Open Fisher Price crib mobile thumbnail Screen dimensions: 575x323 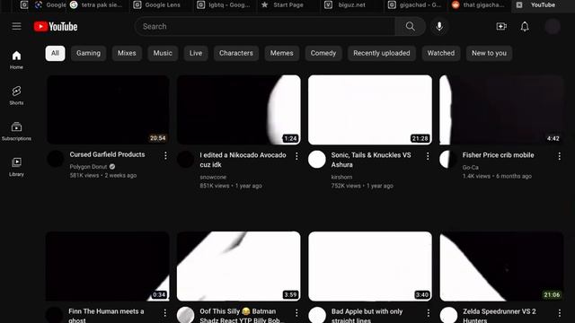pos(501,109)
